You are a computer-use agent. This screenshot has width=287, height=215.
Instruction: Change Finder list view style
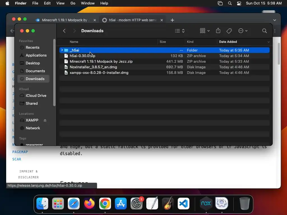click(x=180, y=31)
